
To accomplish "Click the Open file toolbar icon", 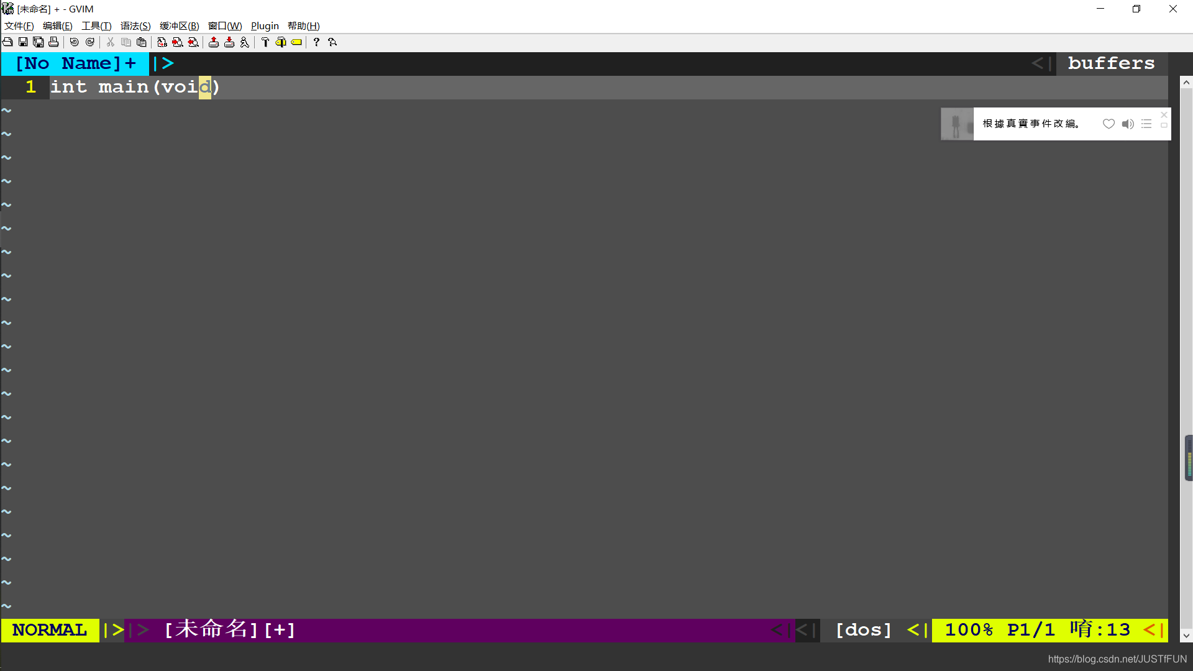I will (7, 42).
